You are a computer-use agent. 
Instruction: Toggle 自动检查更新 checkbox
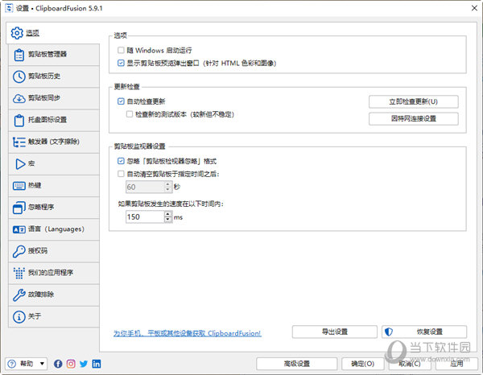[x=121, y=101]
